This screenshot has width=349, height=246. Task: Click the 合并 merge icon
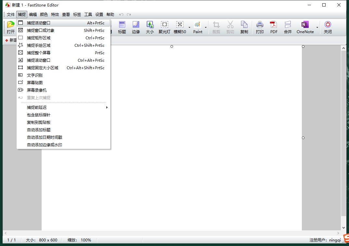288,27
